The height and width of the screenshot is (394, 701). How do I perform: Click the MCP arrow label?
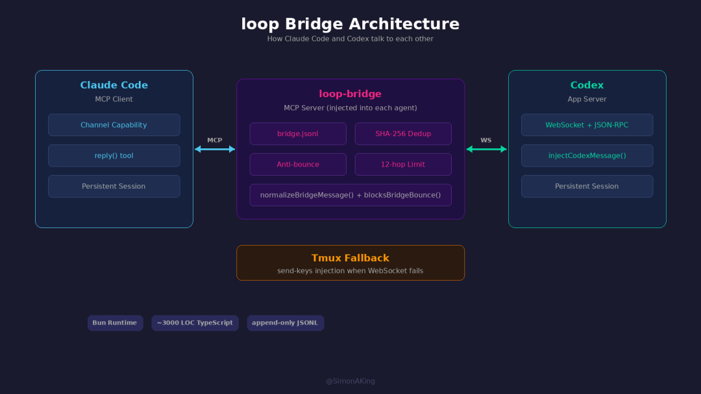[x=215, y=140]
